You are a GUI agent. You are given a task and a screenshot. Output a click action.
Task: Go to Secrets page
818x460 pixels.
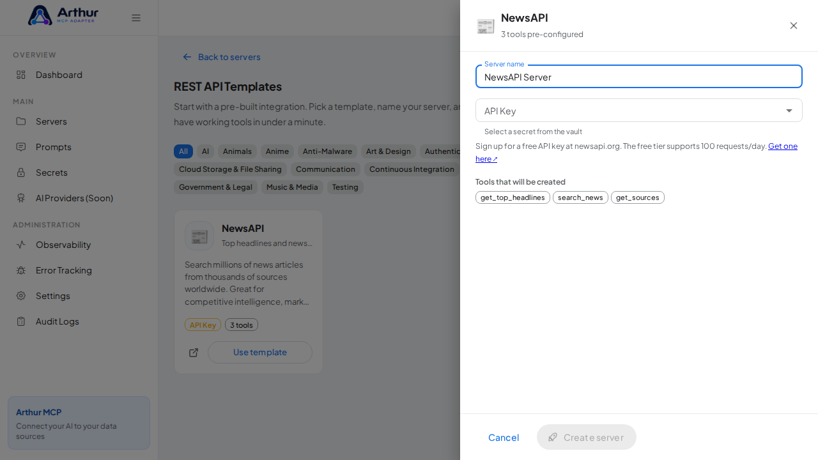pyautogui.click(x=79, y=172)
